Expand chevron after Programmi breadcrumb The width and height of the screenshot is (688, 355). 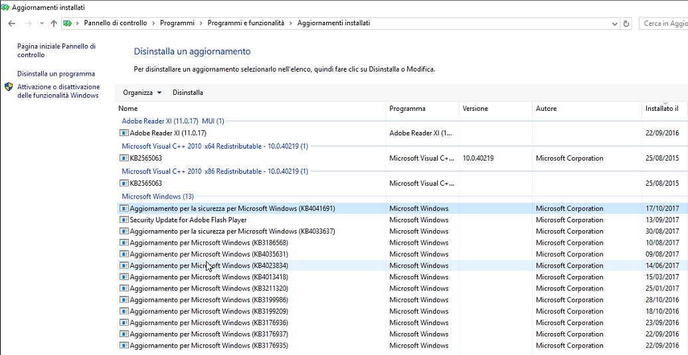(201, 23)
